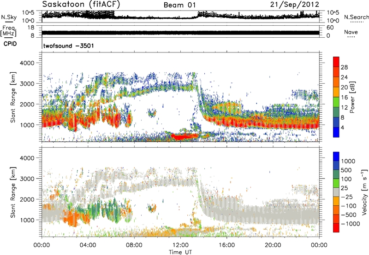
Task: Click the blue segment of the power color bar
Action: point(336,132)
